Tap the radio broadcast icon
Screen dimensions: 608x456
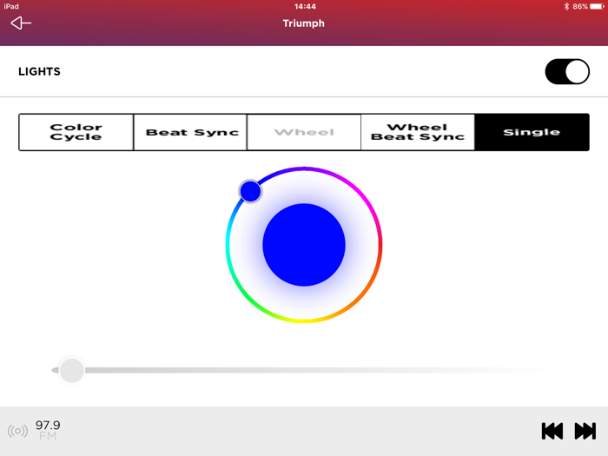point(18,431)
